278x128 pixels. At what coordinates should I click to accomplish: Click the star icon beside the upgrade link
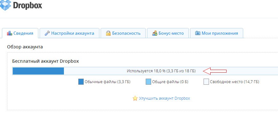click(135, 98)
